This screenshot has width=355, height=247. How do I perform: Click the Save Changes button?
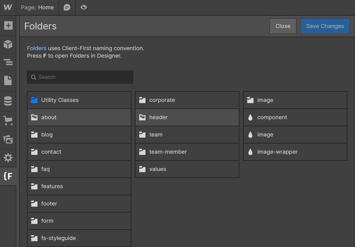point(325,26)
